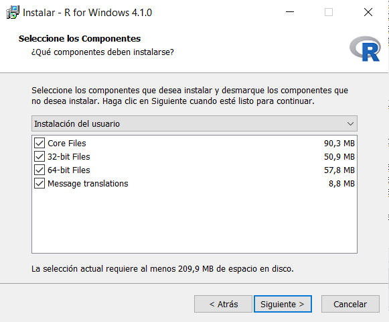The image size is (389, 322).
Task: Click the R logo in header
Action: point(365,49)
